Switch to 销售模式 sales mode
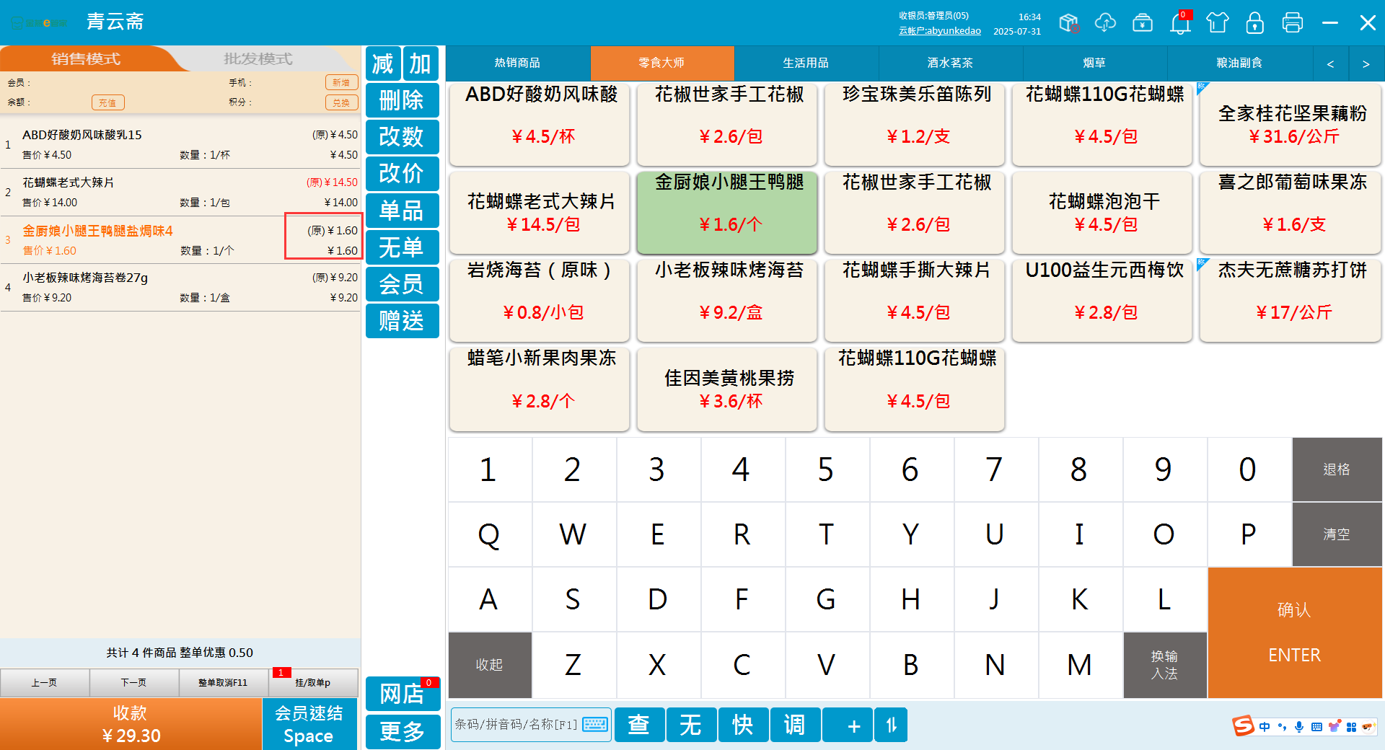The image size is (1385, 750). pos(85,59)
